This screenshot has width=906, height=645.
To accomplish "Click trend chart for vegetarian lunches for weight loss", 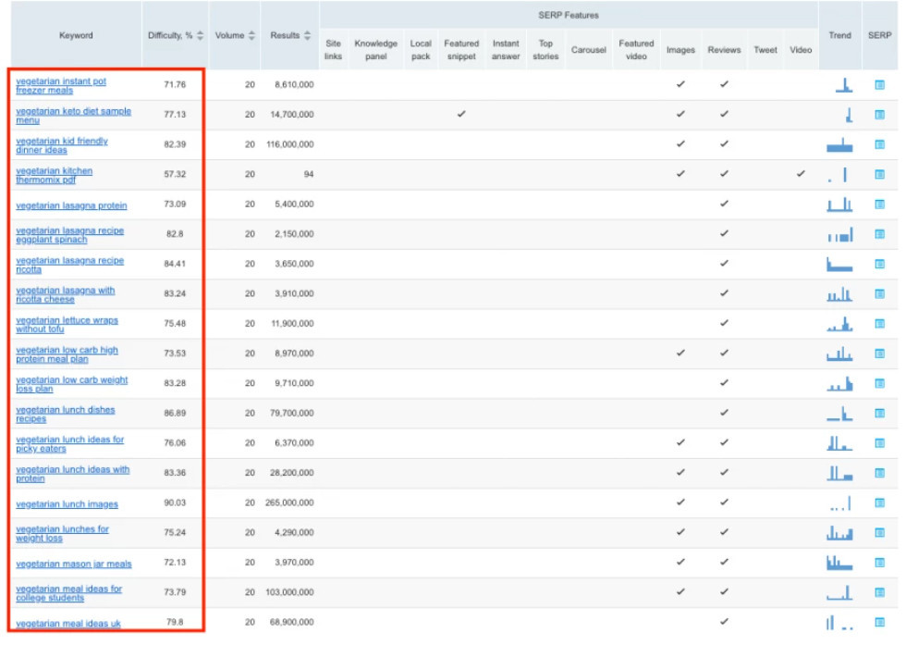I will (x=839, y=533).
